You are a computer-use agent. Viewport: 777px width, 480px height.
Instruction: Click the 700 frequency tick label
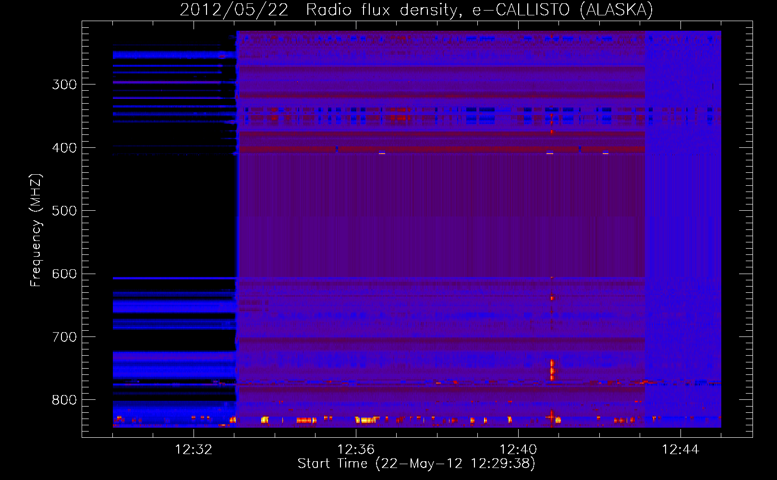point(64,337)
